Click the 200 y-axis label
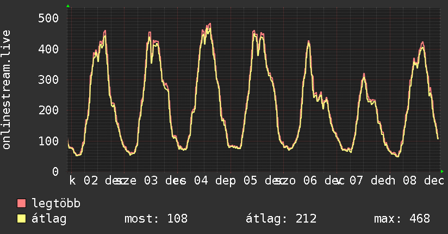The height and width of the screenshot is (234, 448). click(48, 110)
